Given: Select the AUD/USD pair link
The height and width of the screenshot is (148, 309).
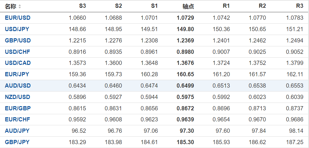Looking at the screenshot, I should coord(18,86).
